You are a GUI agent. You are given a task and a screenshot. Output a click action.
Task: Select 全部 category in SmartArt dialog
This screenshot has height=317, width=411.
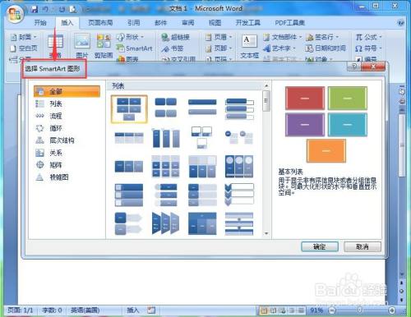(67, 91)
